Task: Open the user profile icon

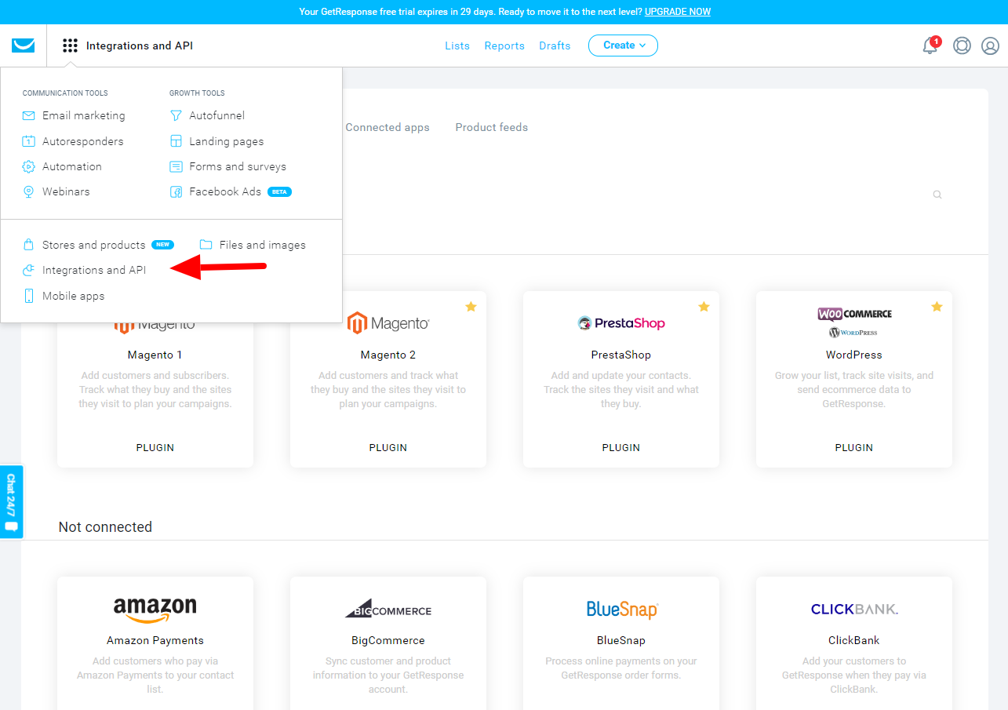Action: coord(991,46)
